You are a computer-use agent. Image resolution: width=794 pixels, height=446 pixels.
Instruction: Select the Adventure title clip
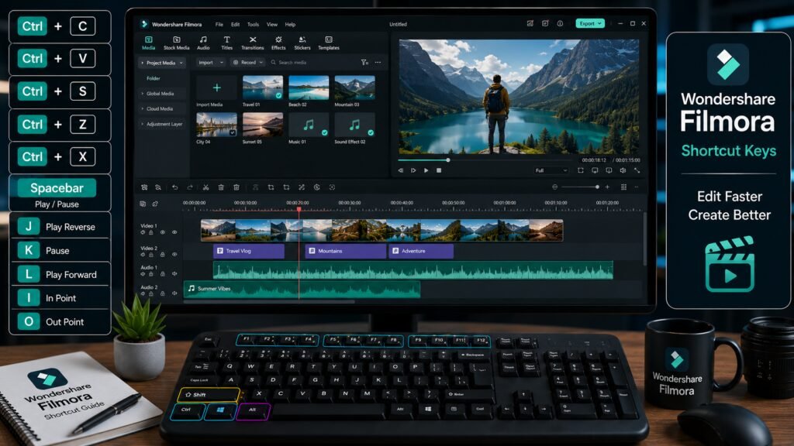pyautogui.click(x=421, y=251)
